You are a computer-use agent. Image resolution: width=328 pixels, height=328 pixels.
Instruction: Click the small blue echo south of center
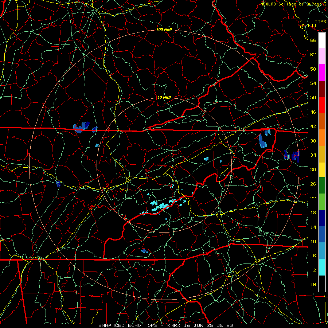click(x=144, y=251)
